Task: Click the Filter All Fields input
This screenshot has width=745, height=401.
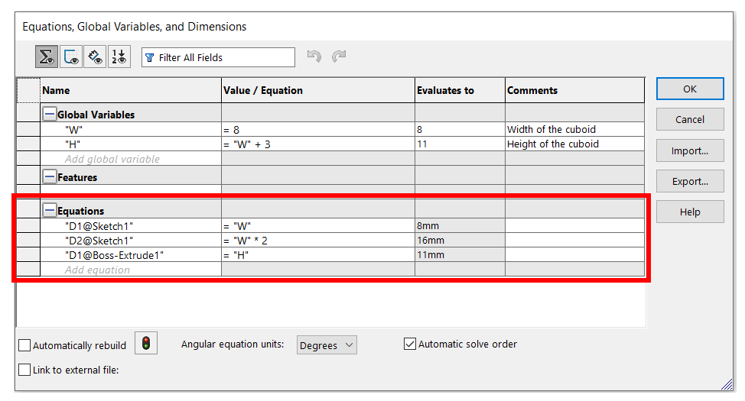Action: click(x=218, y=57)
